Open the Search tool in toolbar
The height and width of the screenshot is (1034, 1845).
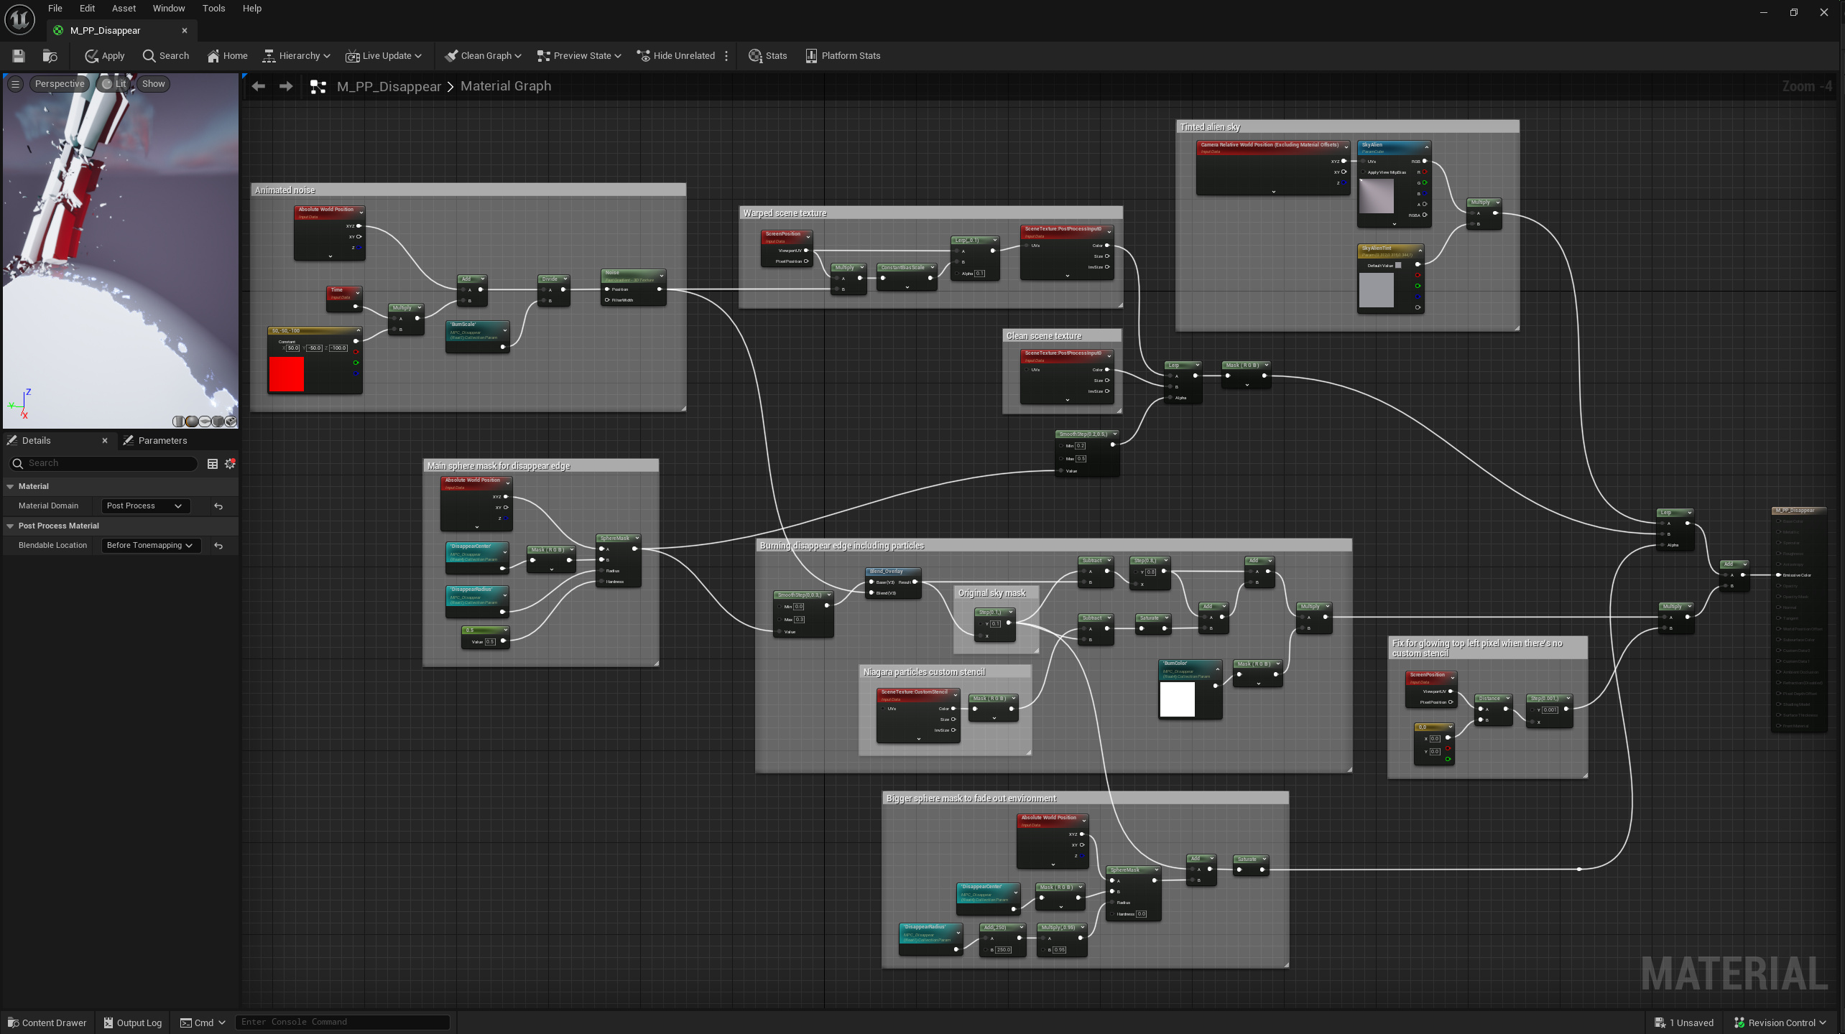(165, 55)
